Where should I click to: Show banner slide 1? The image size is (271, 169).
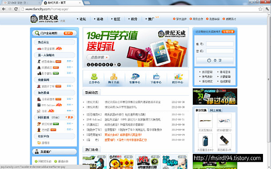click(x=88, y=65)
